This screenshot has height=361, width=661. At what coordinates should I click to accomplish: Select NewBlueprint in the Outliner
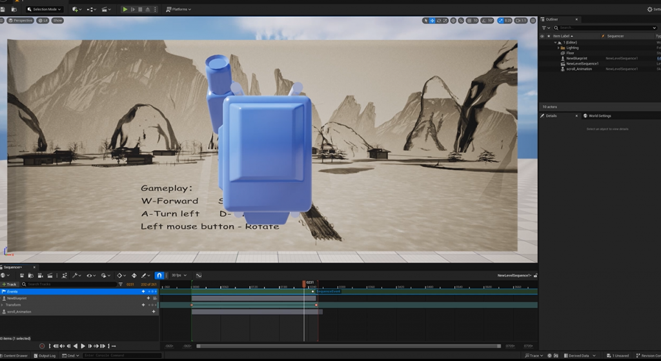[576, 59]
